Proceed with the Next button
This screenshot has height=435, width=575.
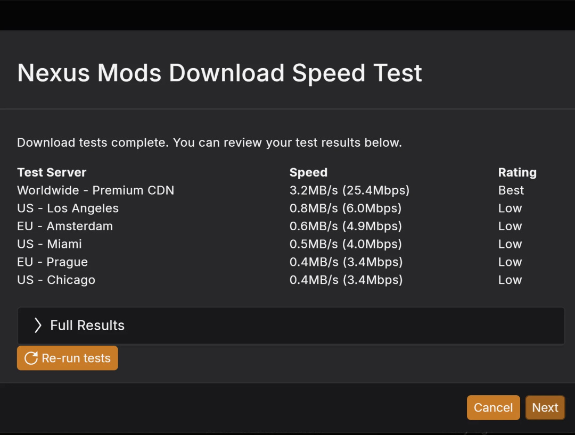coord(545,407)
